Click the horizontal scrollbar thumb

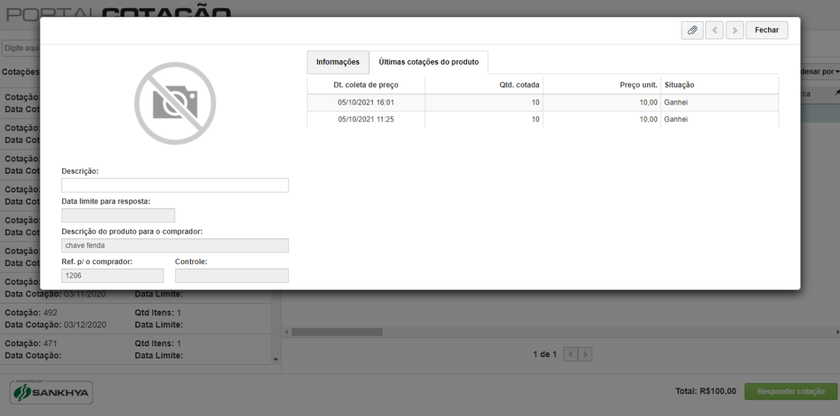click(337, 332)
